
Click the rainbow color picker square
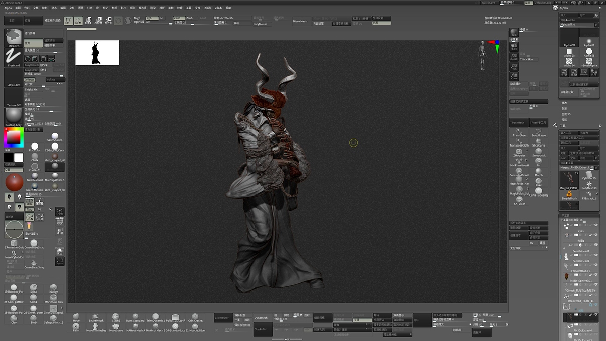[x=14, y=137]
